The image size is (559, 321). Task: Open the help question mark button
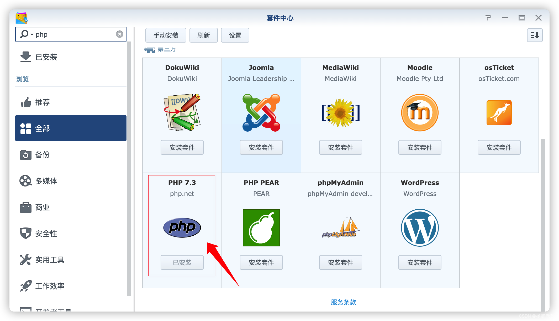[488, 18]
